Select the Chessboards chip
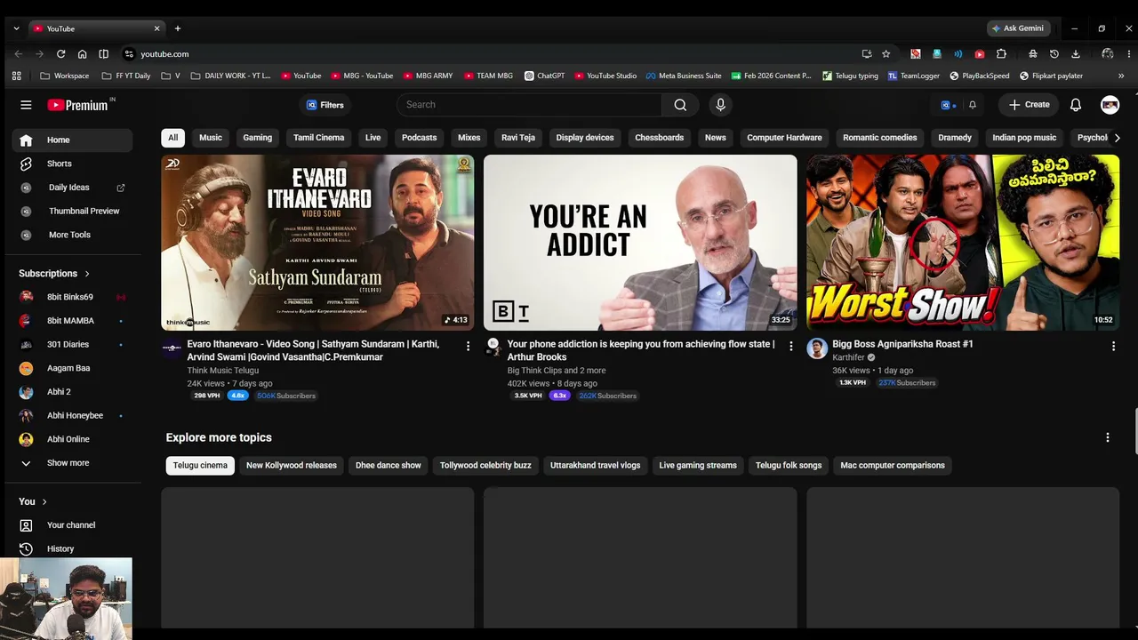The image size is (1138, 640). (660, 138)
